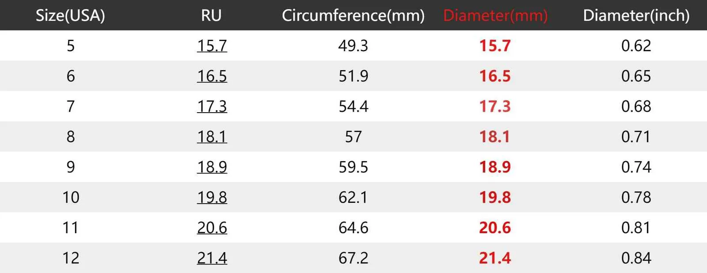The width and height of the screenshot is (707, 273).
Task: Select the 0.84 diameter inch cell
Action: [x=636, y=258]
